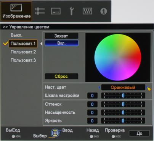The height and width of the screenshot is (141, 154).
Task: Click the Шкала настройки slider
Action: (123, 96)
